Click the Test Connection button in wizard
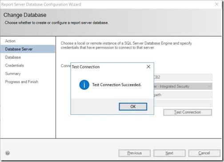 (x=188, y=112)
